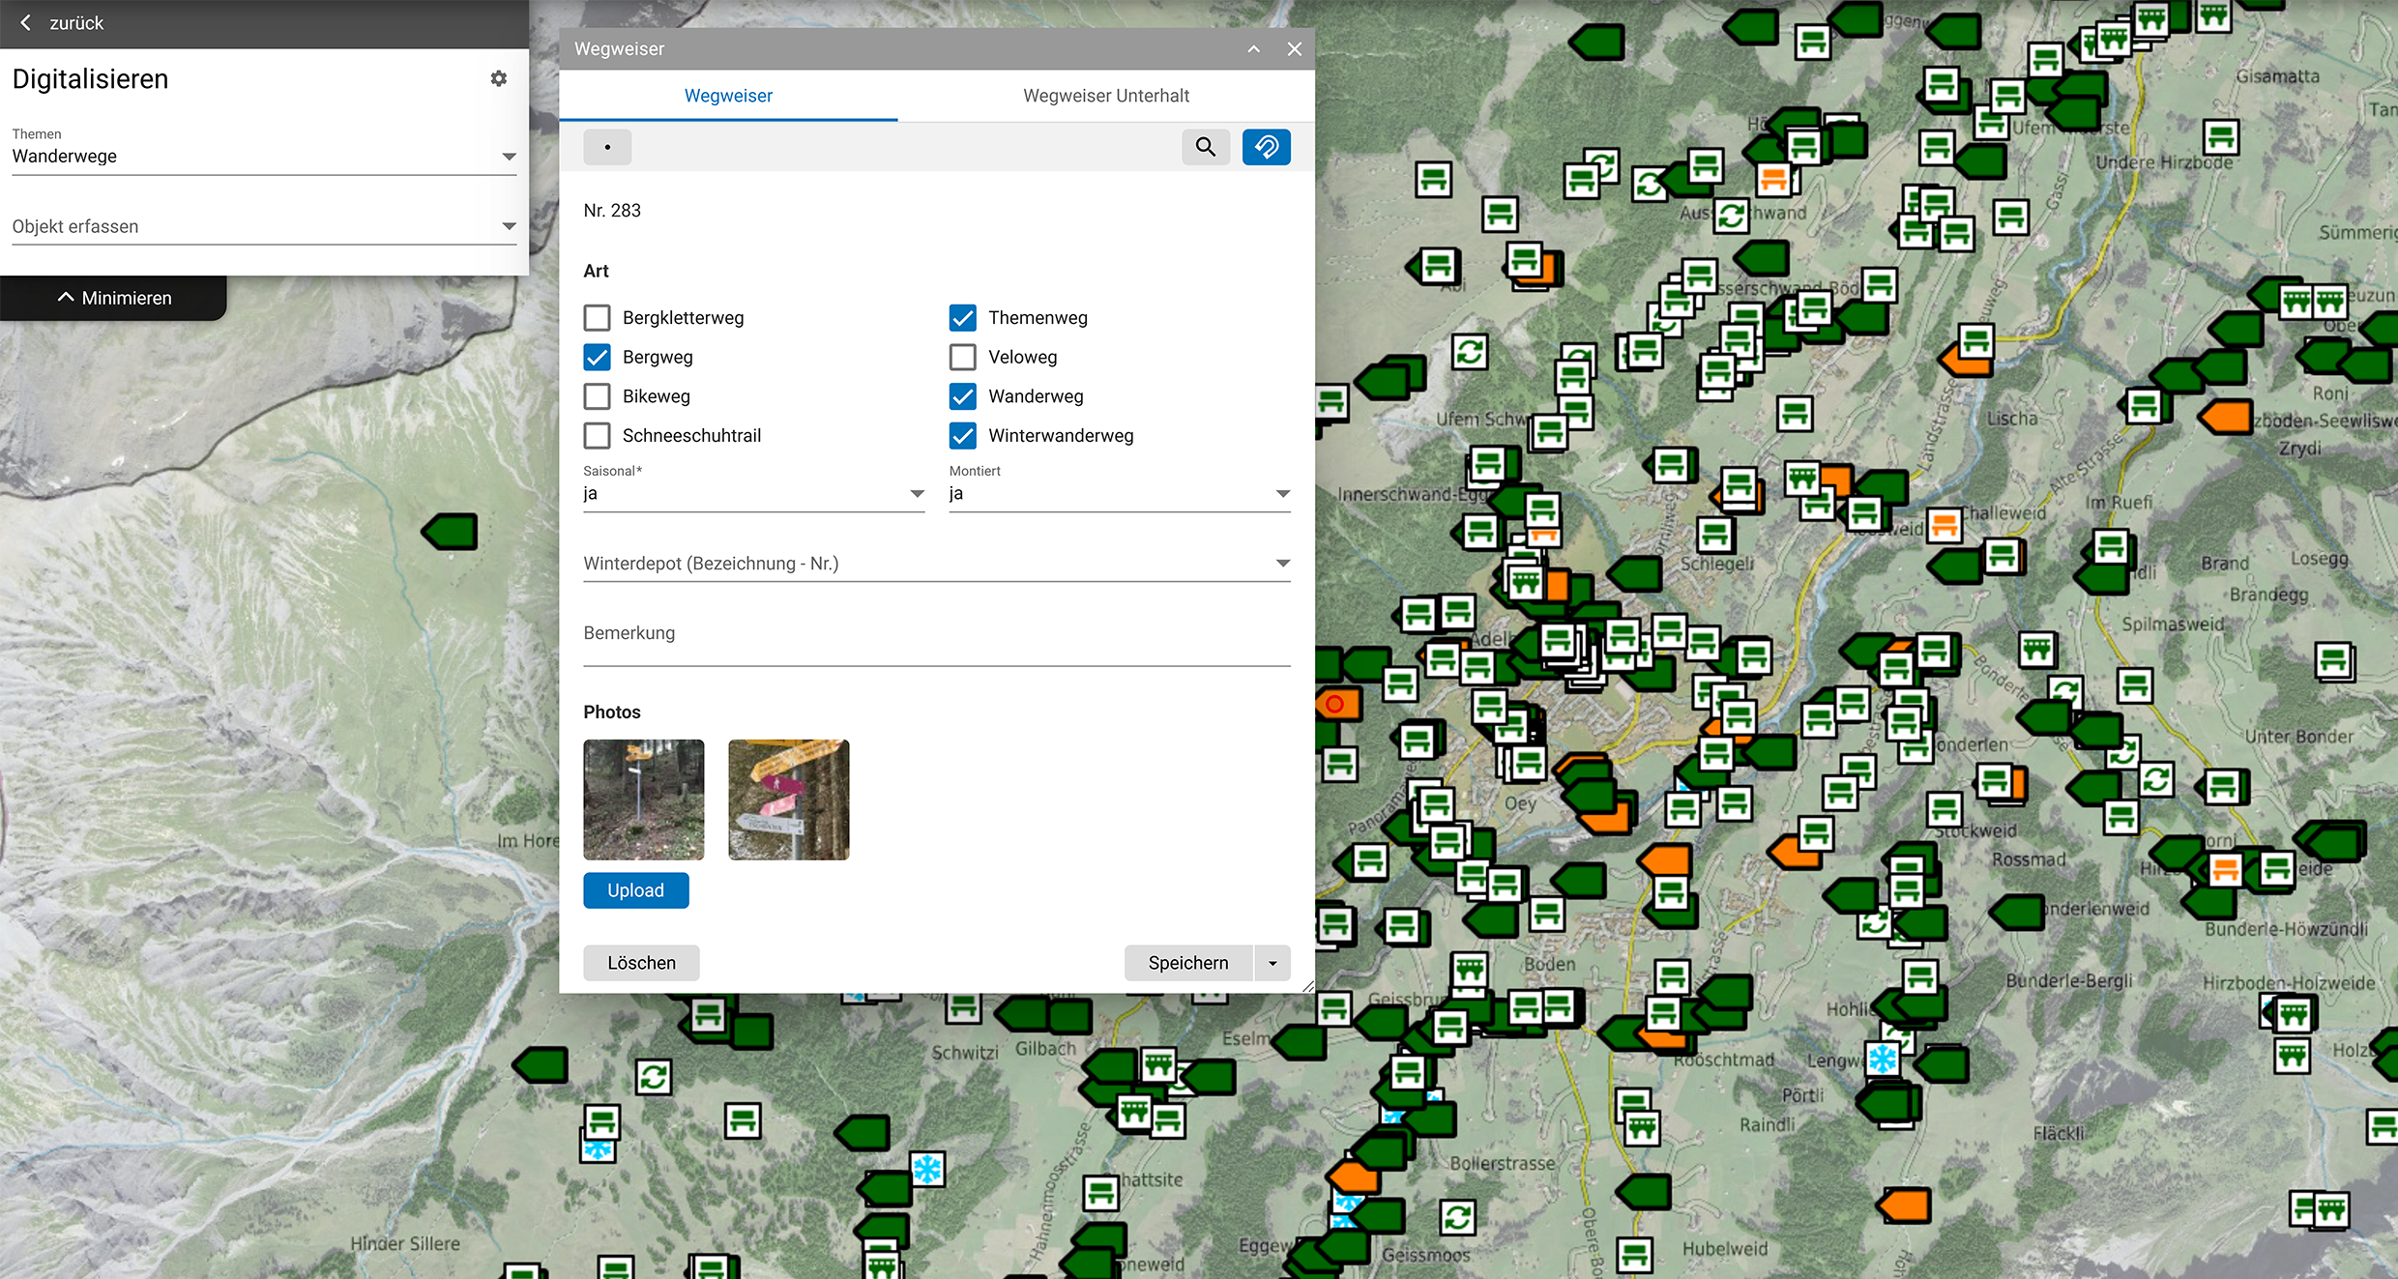Open the Saisonal dropdown
The width and height of the screenshot is (2398, 1279).
click(753, 494)
